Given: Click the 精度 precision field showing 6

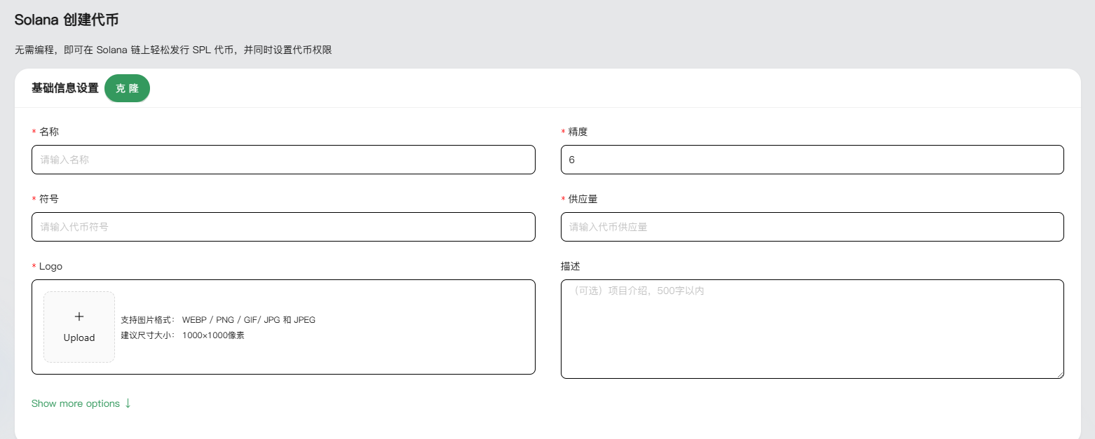Looking at the screenshot, I should (x=812, y=160).
